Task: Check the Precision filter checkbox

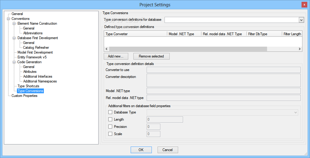Action: click(x=110, y=127)
